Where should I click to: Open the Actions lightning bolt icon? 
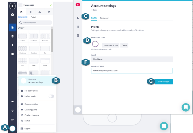(12, 45)
